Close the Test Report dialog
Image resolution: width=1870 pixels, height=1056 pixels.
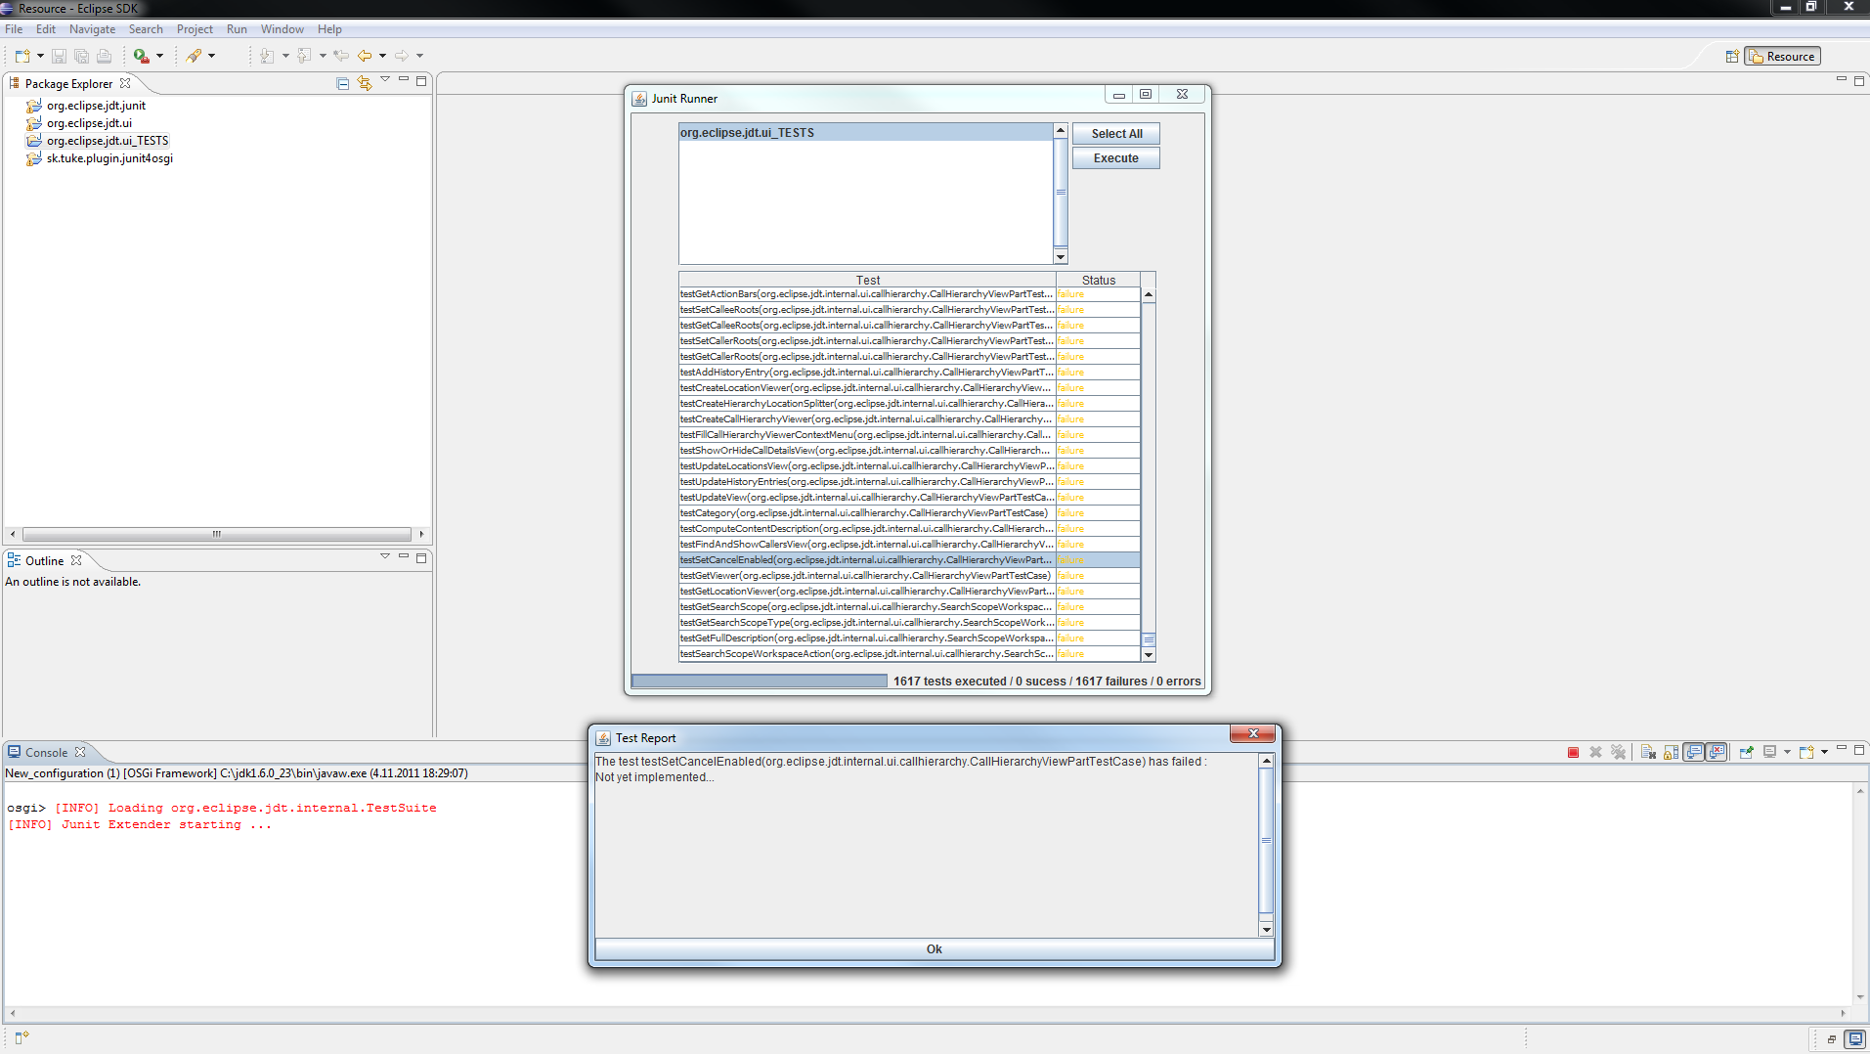pyautogui.click(x=1252, y=733)
